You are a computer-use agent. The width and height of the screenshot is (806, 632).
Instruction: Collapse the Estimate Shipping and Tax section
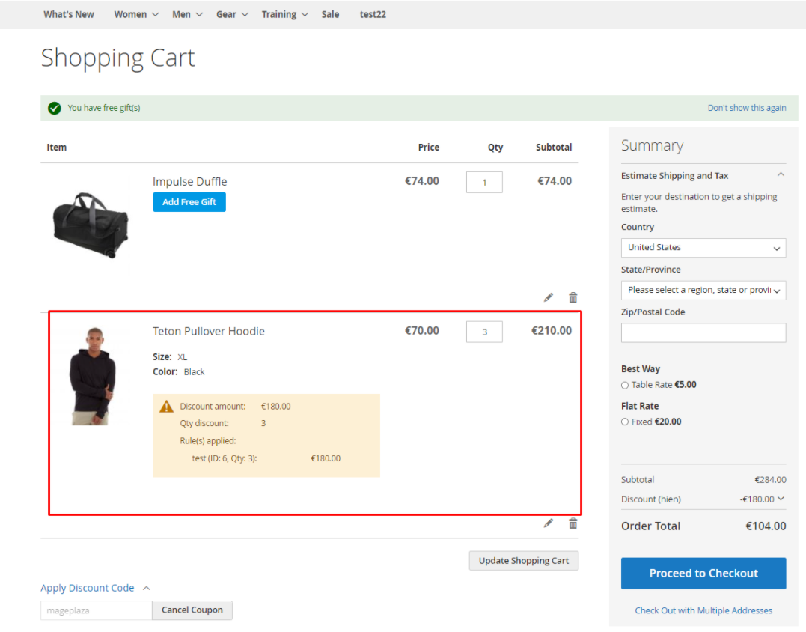tap(781, 175)
